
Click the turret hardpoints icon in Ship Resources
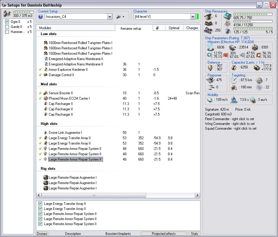click(x=208, y=16)
